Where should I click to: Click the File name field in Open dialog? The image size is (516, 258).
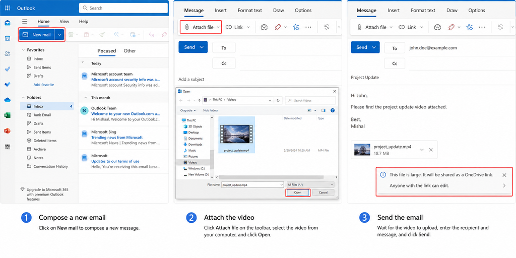coord(252,184)
